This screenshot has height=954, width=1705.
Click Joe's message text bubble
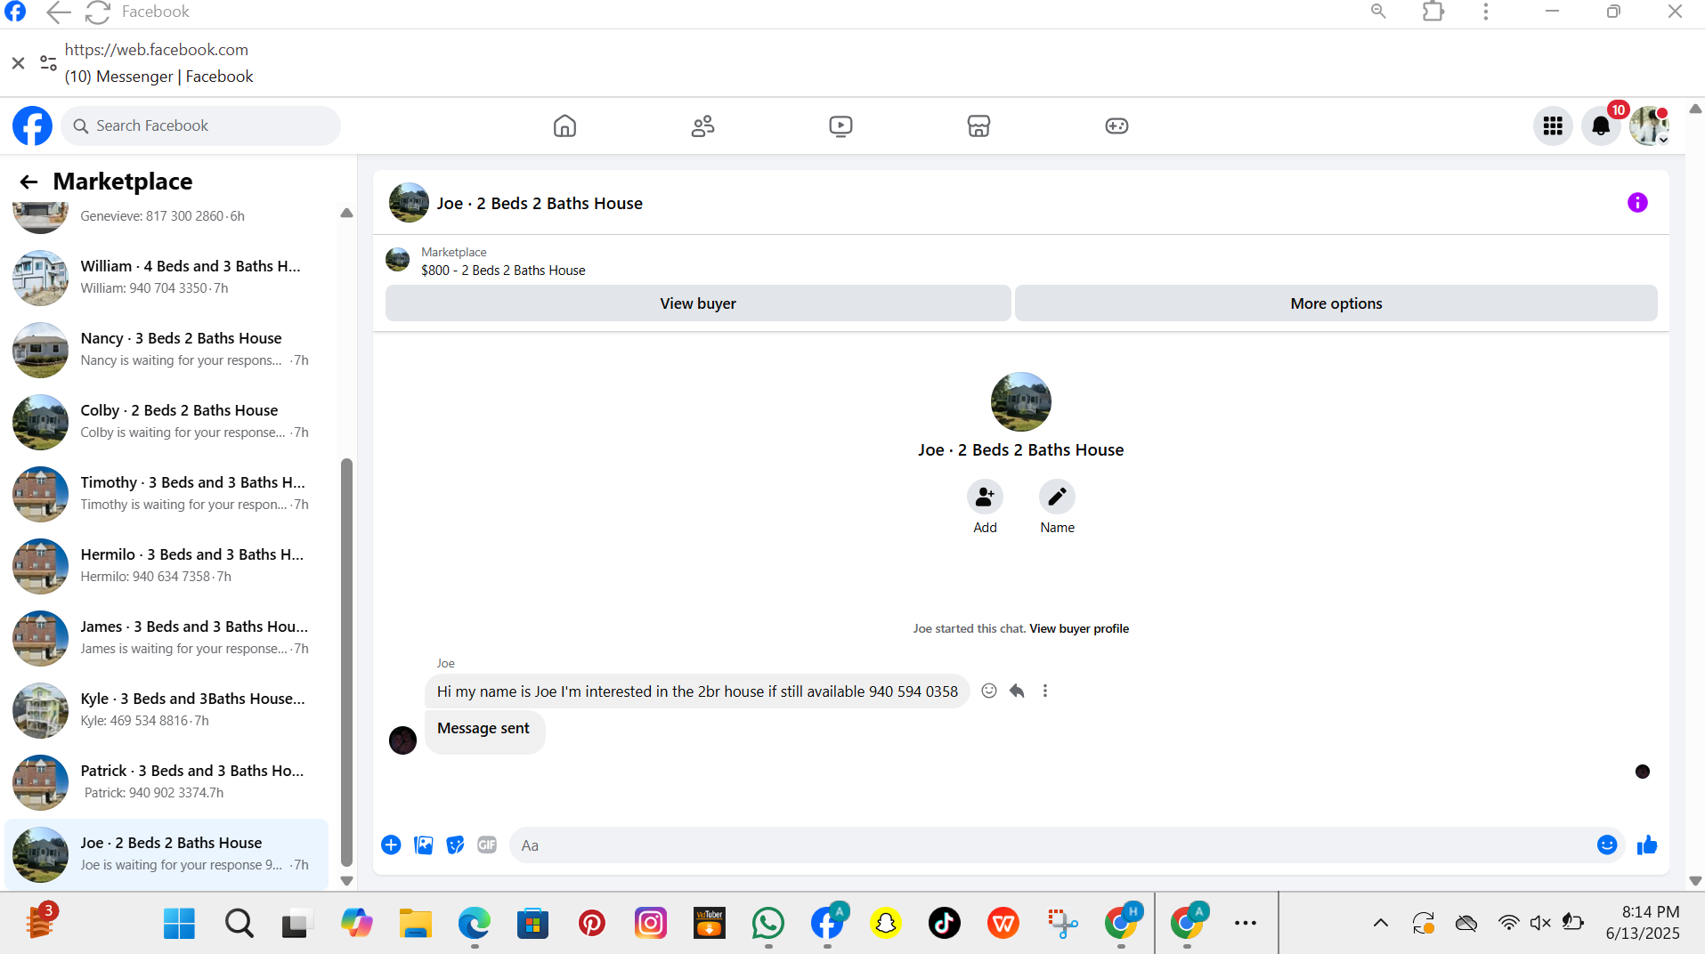(x=697, y=691)
